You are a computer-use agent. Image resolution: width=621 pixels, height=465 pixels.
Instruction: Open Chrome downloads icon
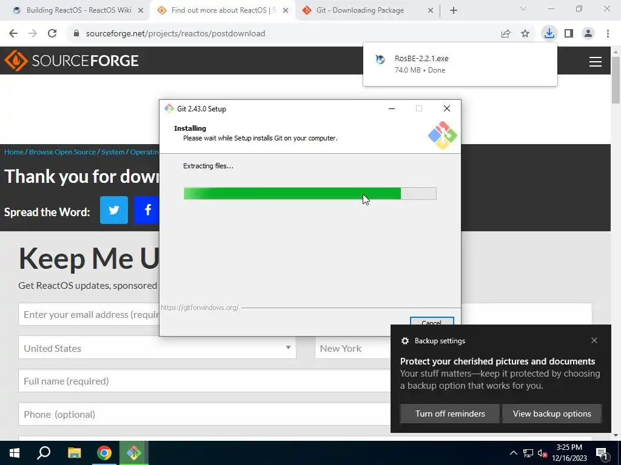tap(549, 34)
